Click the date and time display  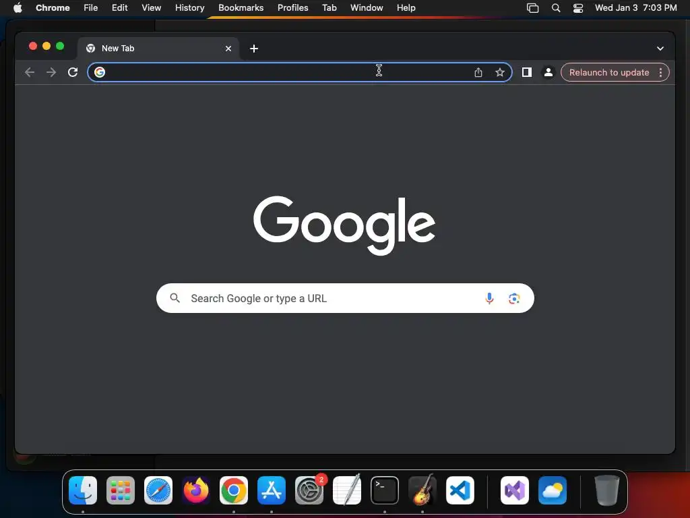pos(635,7)
